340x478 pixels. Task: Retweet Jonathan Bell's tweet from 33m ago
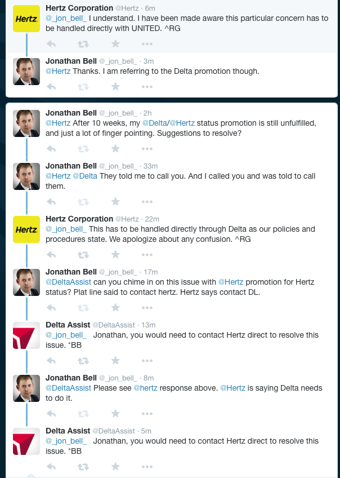[83, 201]
